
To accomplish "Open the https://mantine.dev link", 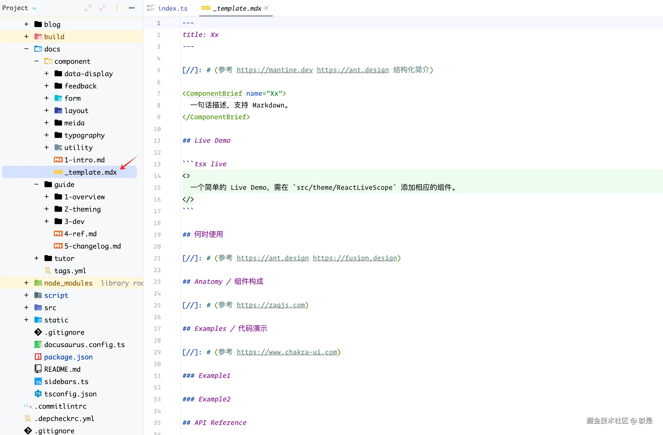I will point(274,70).
